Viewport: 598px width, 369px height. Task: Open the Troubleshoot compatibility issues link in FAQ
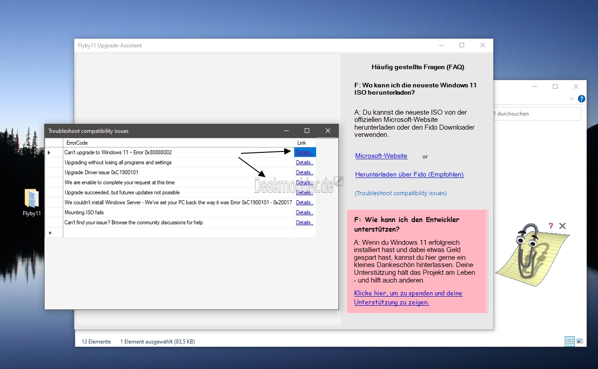[401, 193]
